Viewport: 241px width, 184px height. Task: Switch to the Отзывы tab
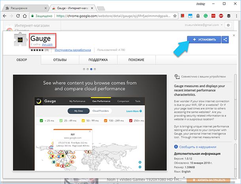click(60, 60)
